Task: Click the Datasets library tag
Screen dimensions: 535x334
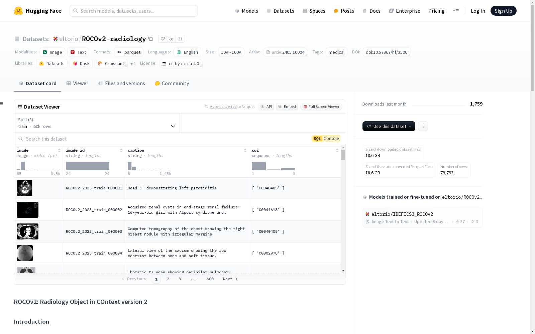Action: tap(52, 63)
